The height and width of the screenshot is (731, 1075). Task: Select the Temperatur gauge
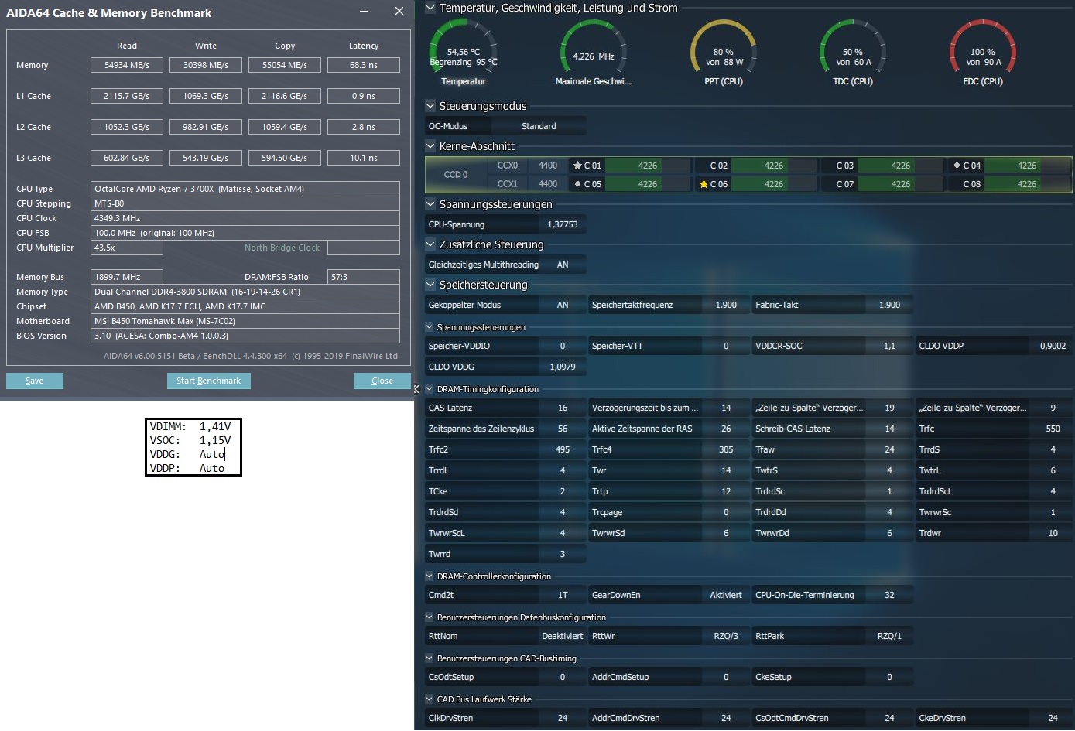464,53
